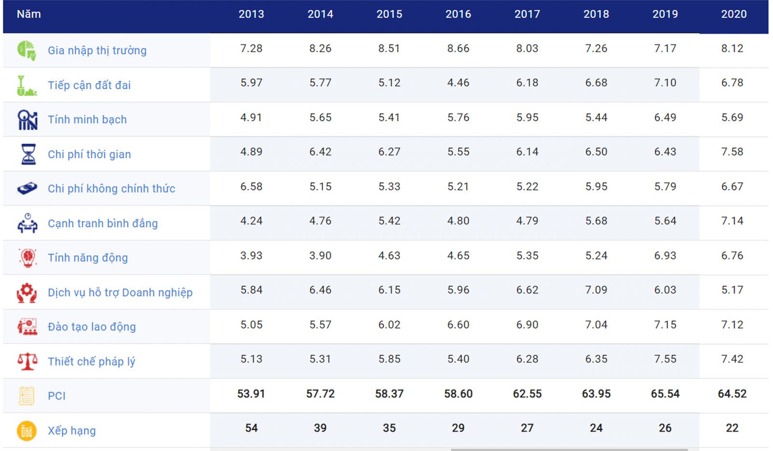
Task: Click the 2016 column header
Action: (x=458, y=14)
